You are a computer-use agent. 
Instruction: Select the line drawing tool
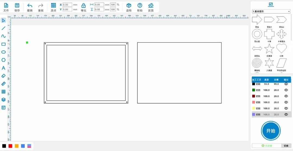[x=4, y=28]
